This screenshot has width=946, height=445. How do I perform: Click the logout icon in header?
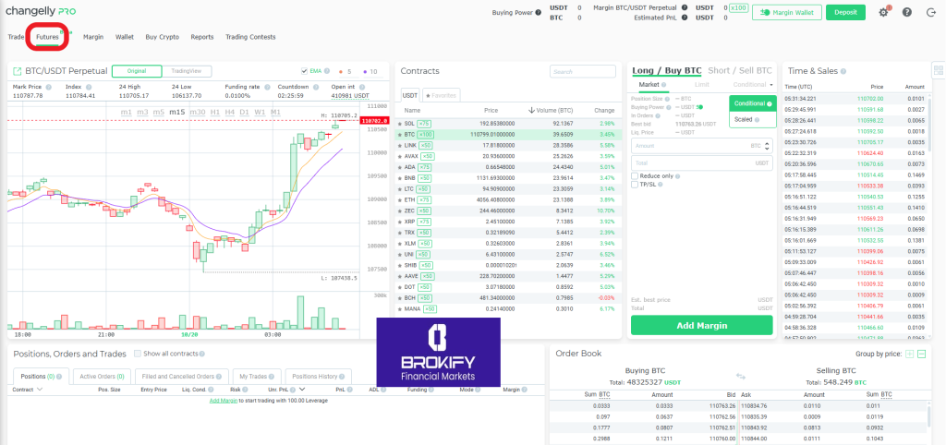pos(930,13)
